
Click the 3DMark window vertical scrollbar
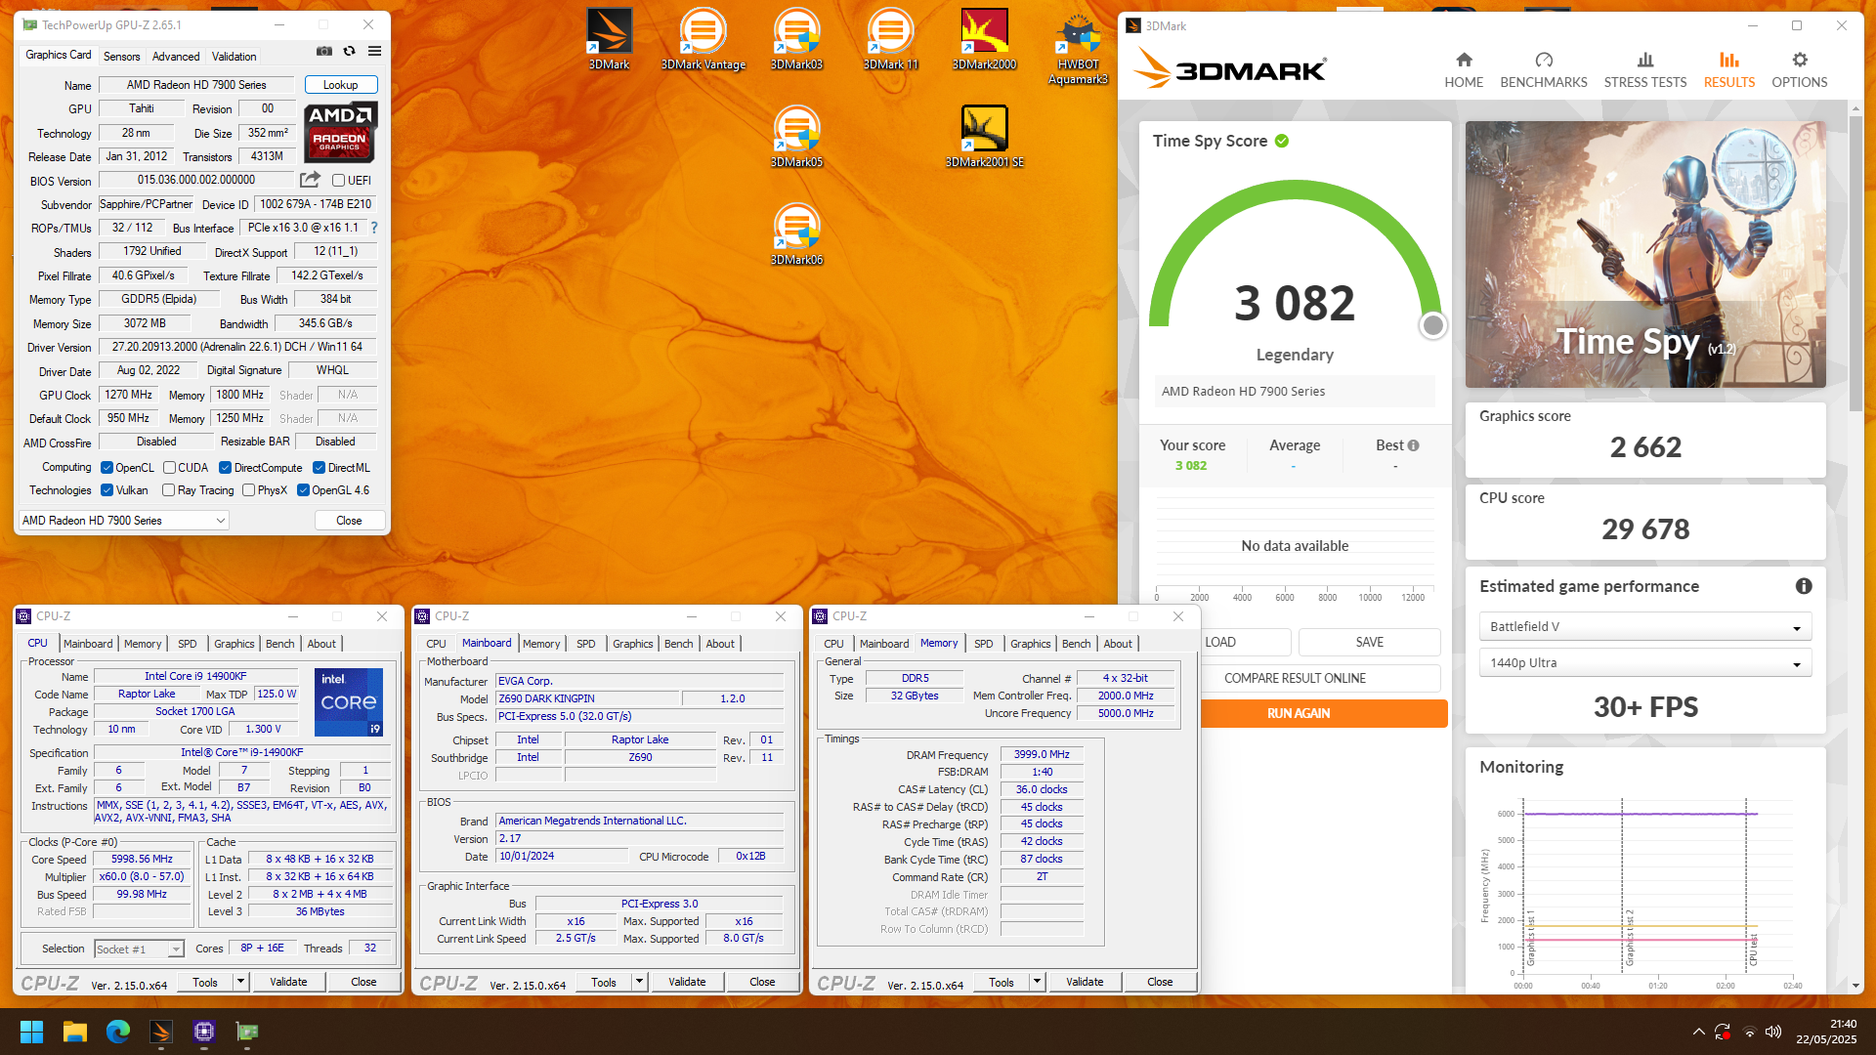pyautogui.click(x=1855, y=264)
